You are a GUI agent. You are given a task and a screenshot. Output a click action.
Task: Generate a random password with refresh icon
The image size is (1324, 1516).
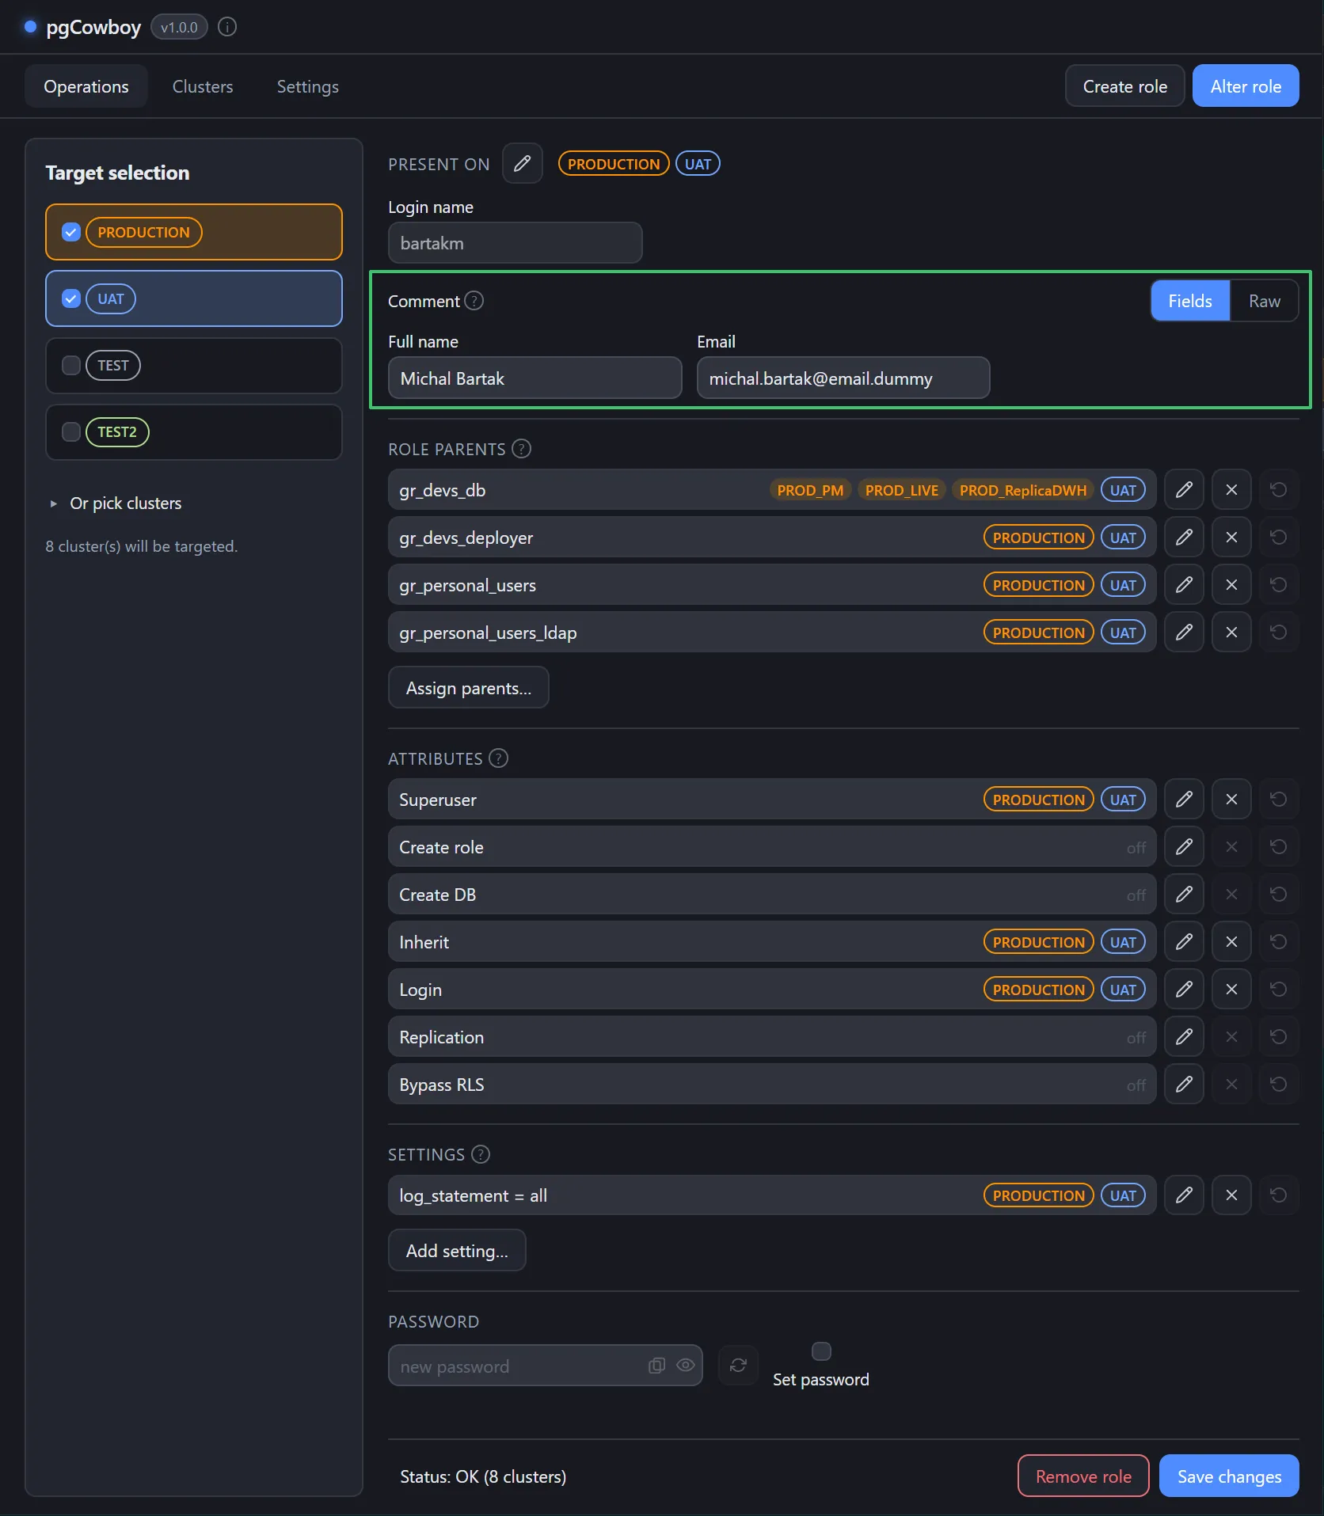738,1366
